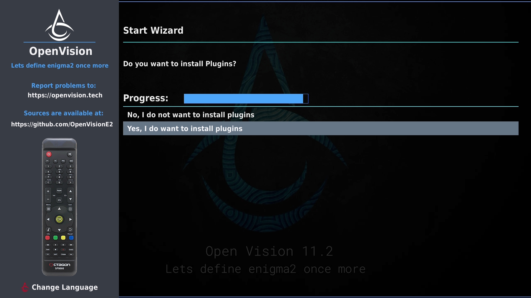Click the blue color key on remote
This screenshot has width=531, height=298.
(71, 238)
